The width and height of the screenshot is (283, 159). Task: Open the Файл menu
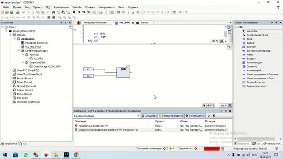click(6, 7)
